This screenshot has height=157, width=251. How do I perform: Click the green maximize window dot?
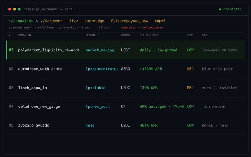pyautogui.click(x=19, y=9)
